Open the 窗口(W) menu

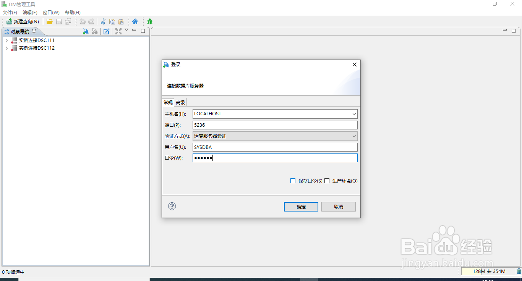point(51,13)
